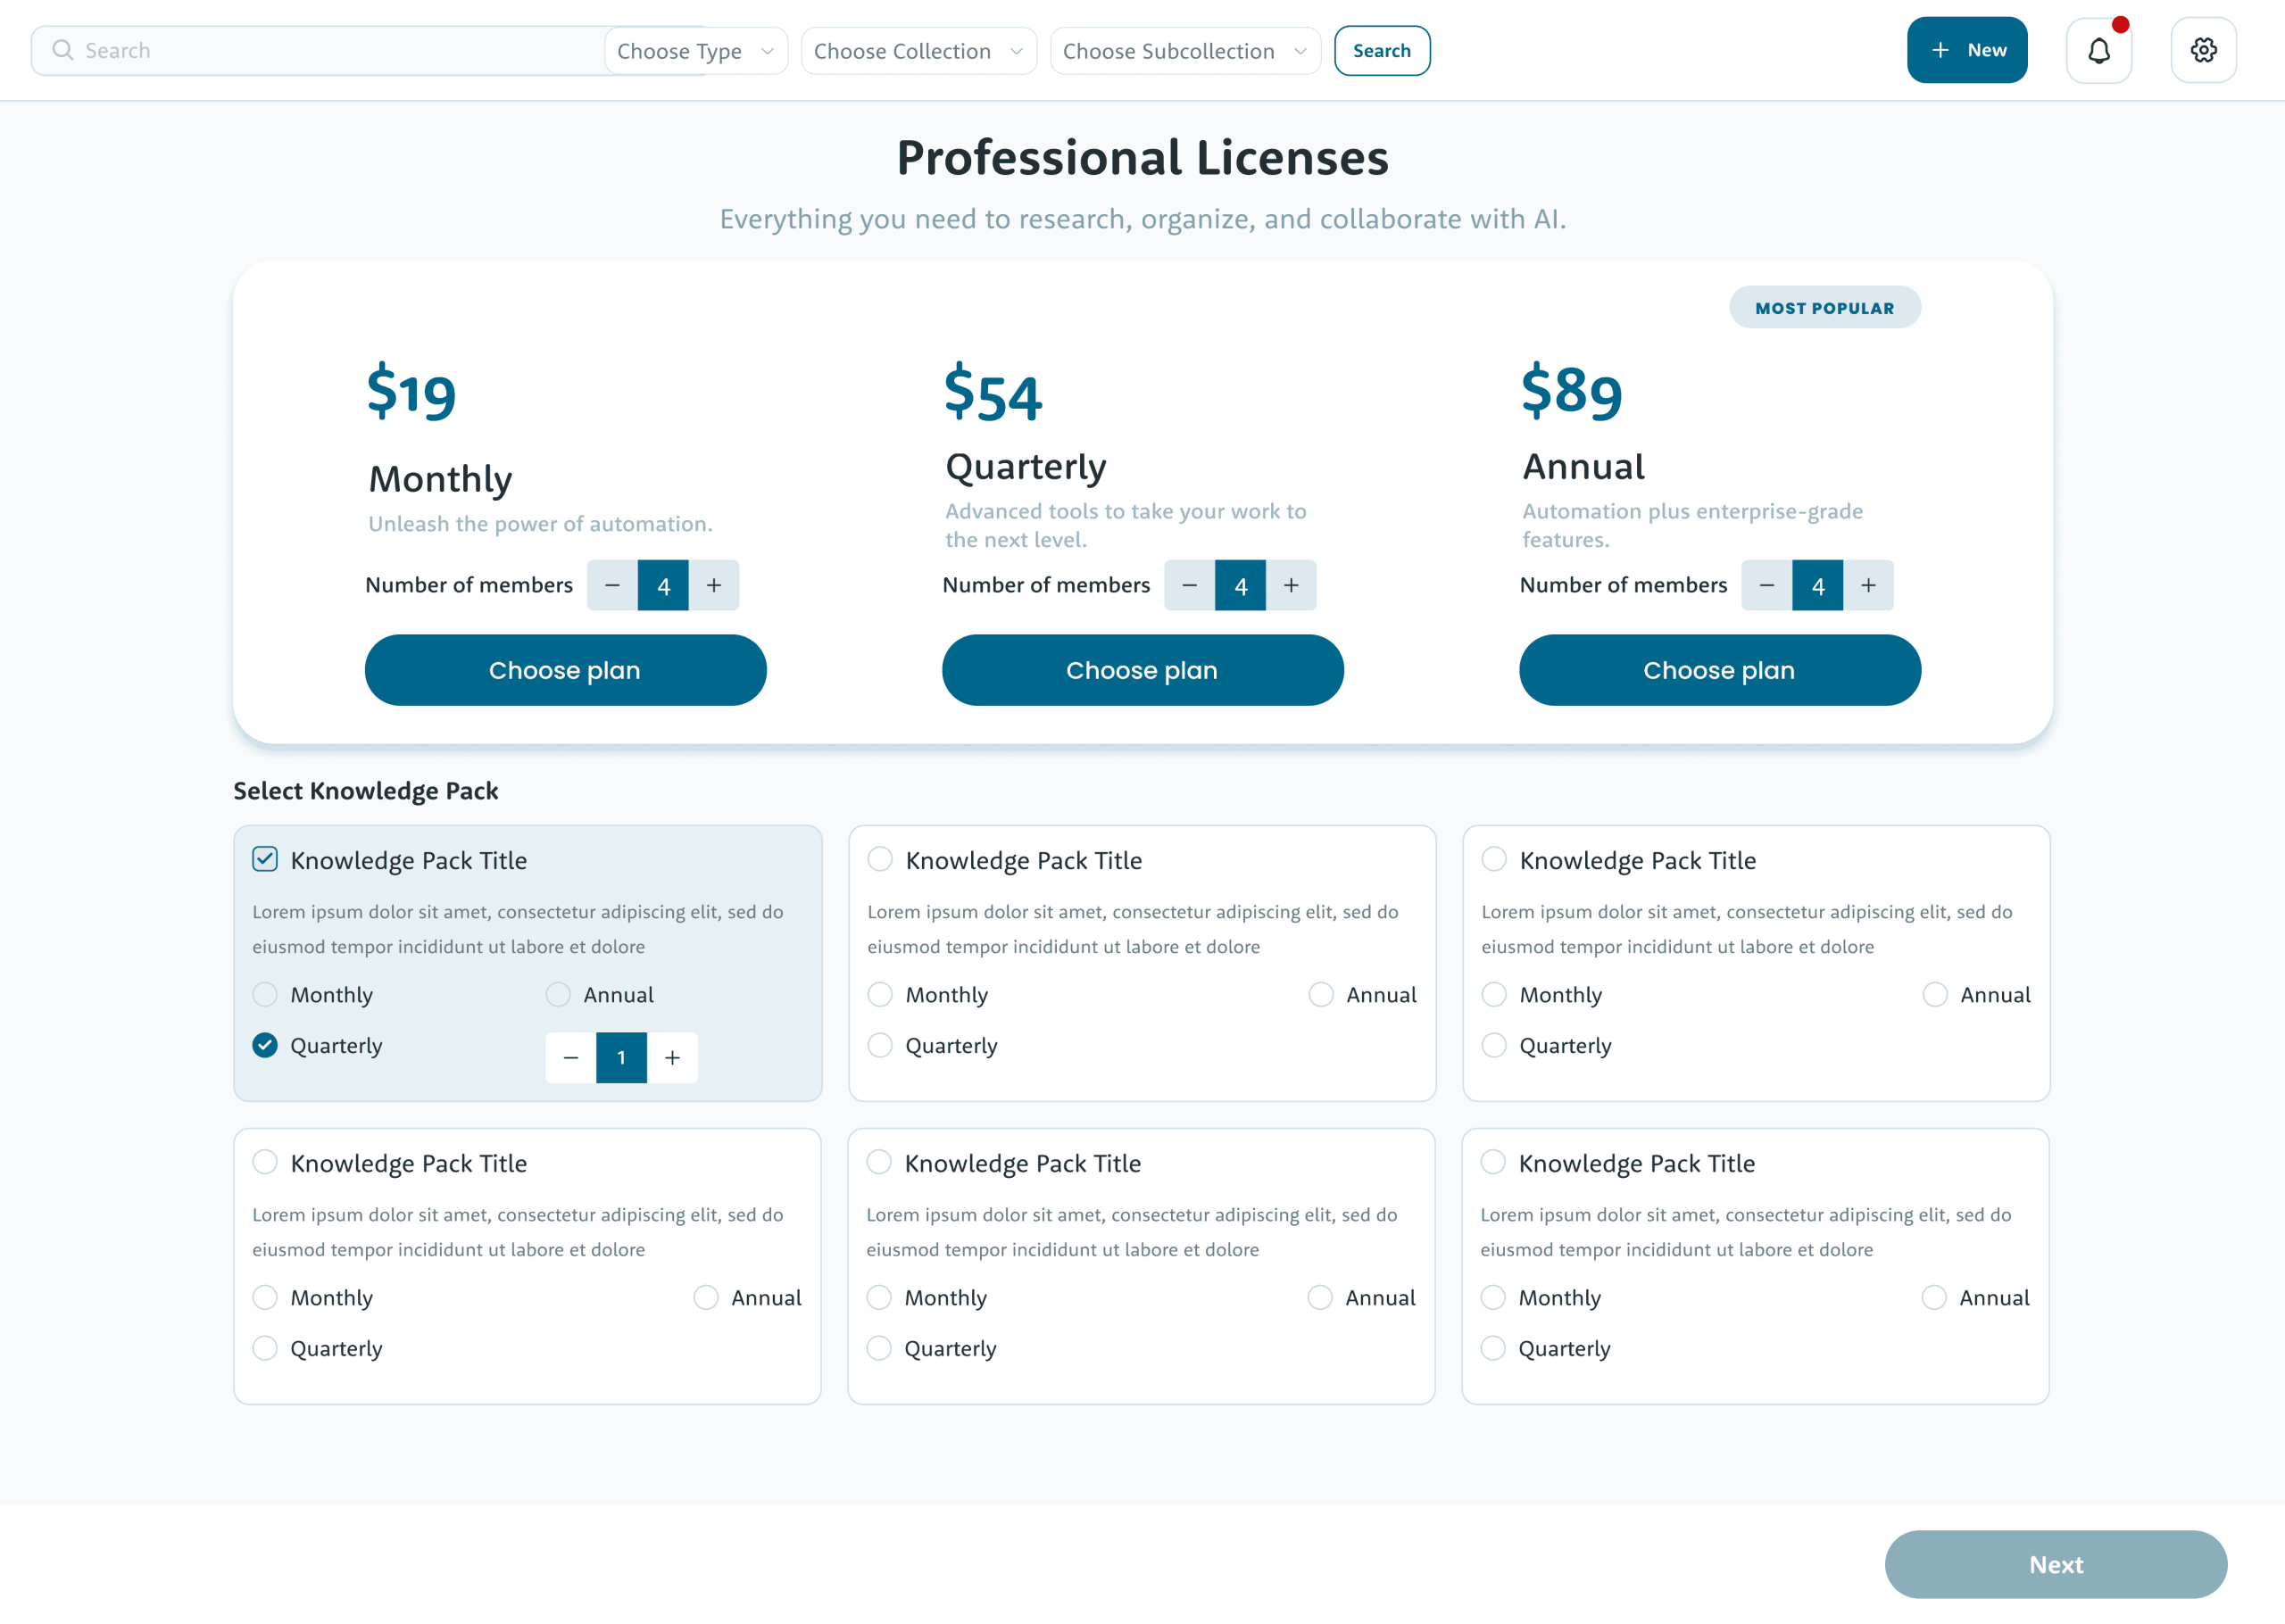Choose the $19 Monthly plan
Screen dimensions: 2285x1624
565,670
